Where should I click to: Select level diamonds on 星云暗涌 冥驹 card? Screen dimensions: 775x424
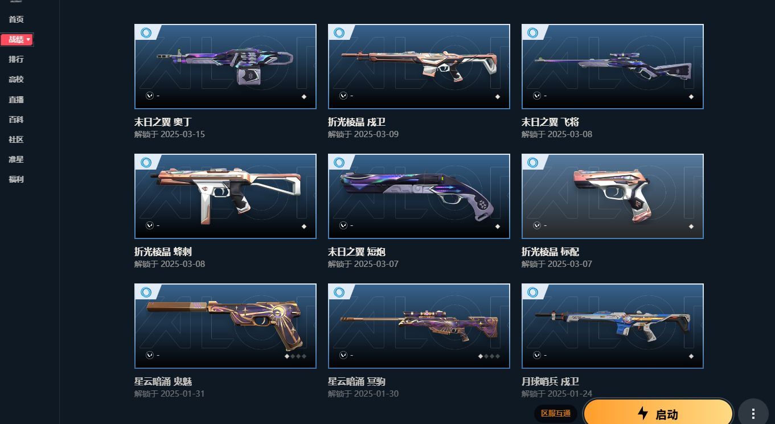coord(489,356)
